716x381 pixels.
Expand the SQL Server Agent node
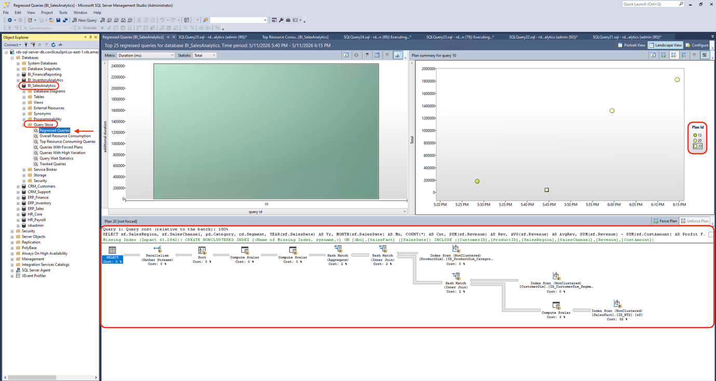(x=12, y=270)
